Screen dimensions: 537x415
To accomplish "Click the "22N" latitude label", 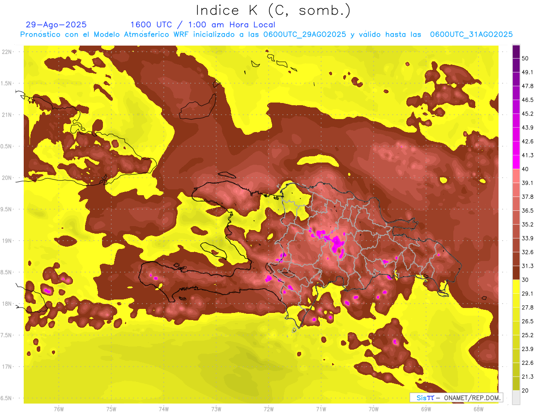I will coord(7,51).
